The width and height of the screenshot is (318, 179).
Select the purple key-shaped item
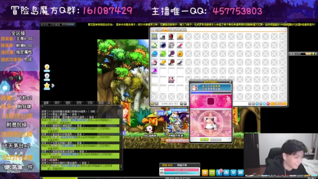click(x=171, y=54)
